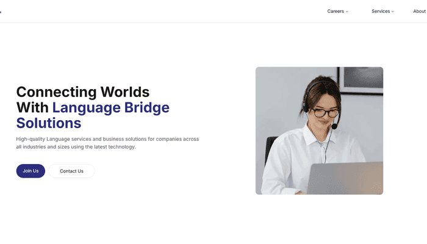This screenshot has height=244, width=427.
Task: Click the 'Connecting Worlds' headline
Action: 82,92
